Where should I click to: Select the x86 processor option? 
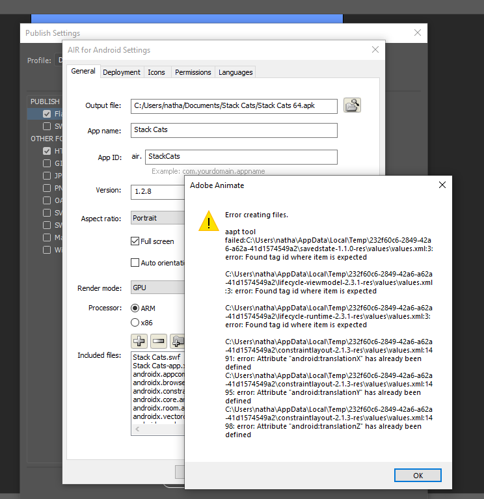coord(135,323)
